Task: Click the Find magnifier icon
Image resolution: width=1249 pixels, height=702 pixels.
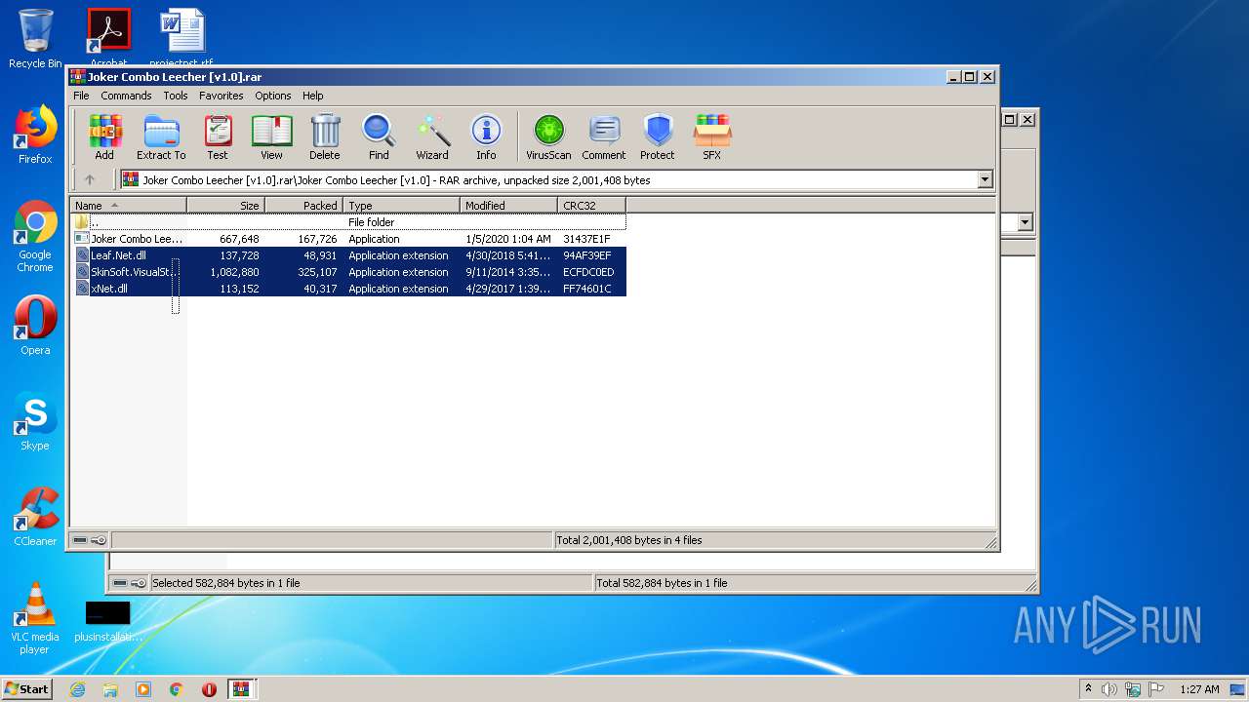Action: pyautogui.click(x=379, y=136)
